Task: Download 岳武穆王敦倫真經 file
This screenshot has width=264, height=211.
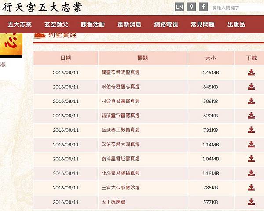Action: (x=251, y=130)
